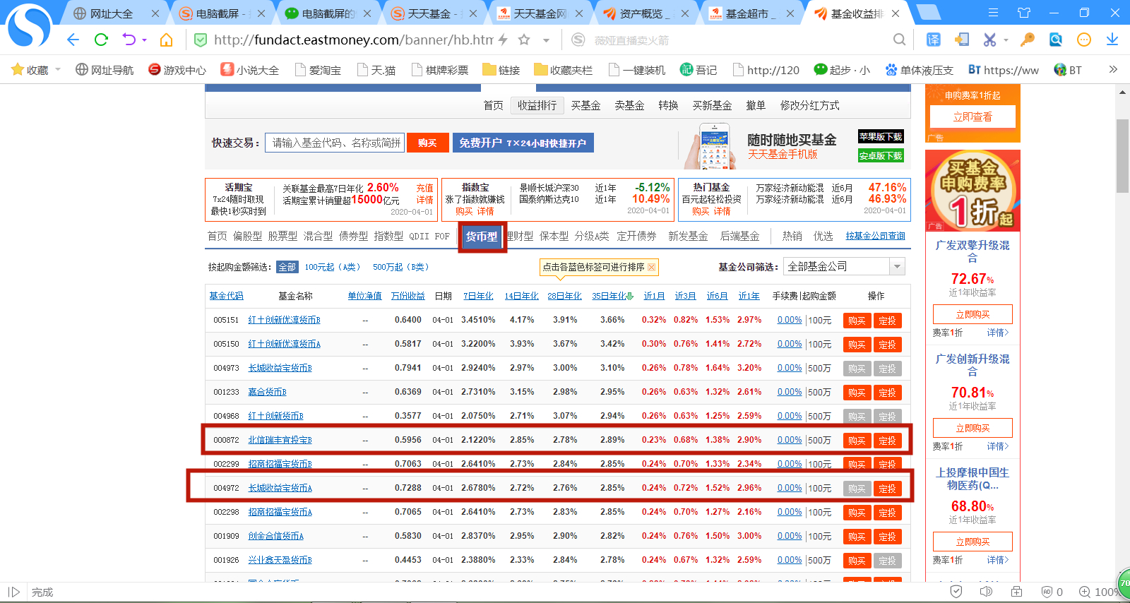Image resolution: width=1130 pixels, height=603 pixels.
Task: Switch to the 债券型 fund category tab
Action: [353, 236]
